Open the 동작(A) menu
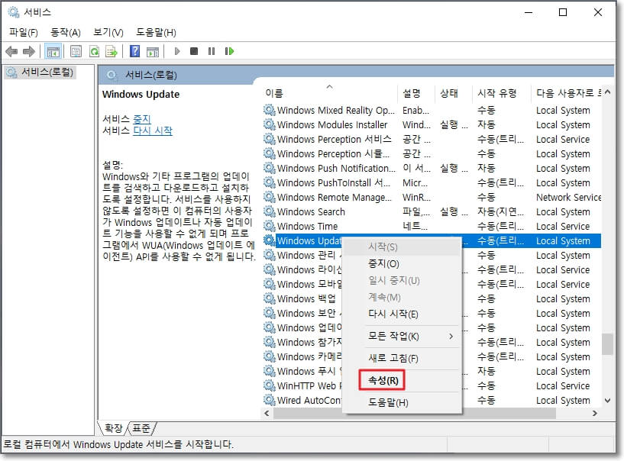624x461 pixels. tap(66, 32)
